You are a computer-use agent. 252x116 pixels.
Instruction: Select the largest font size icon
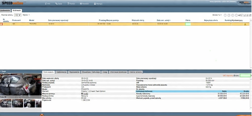247,15
